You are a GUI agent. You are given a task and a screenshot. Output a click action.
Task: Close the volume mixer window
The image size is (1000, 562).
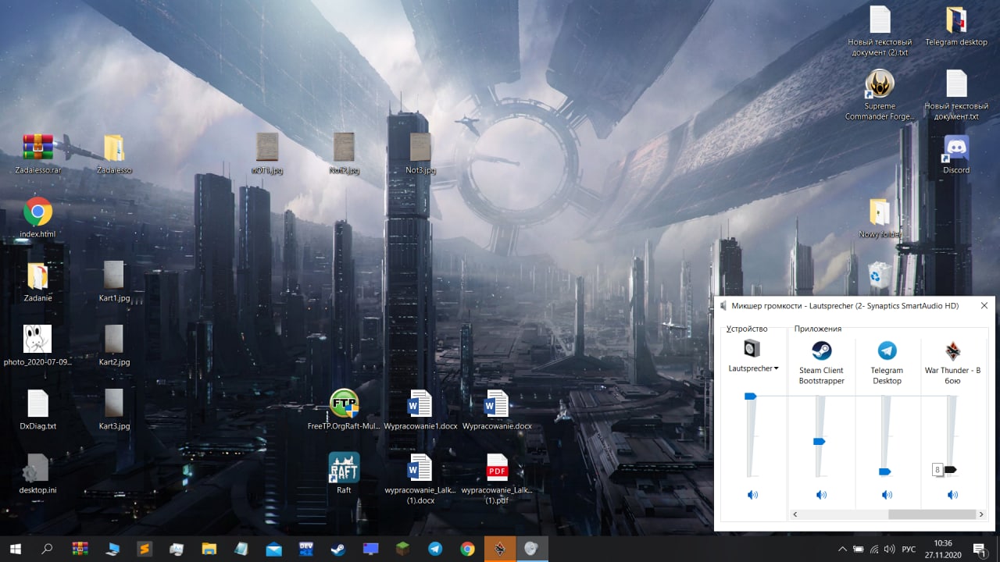pyautogui.click(x=984, y=306)
